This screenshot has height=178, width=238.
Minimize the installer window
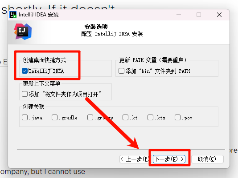(179, 15)
